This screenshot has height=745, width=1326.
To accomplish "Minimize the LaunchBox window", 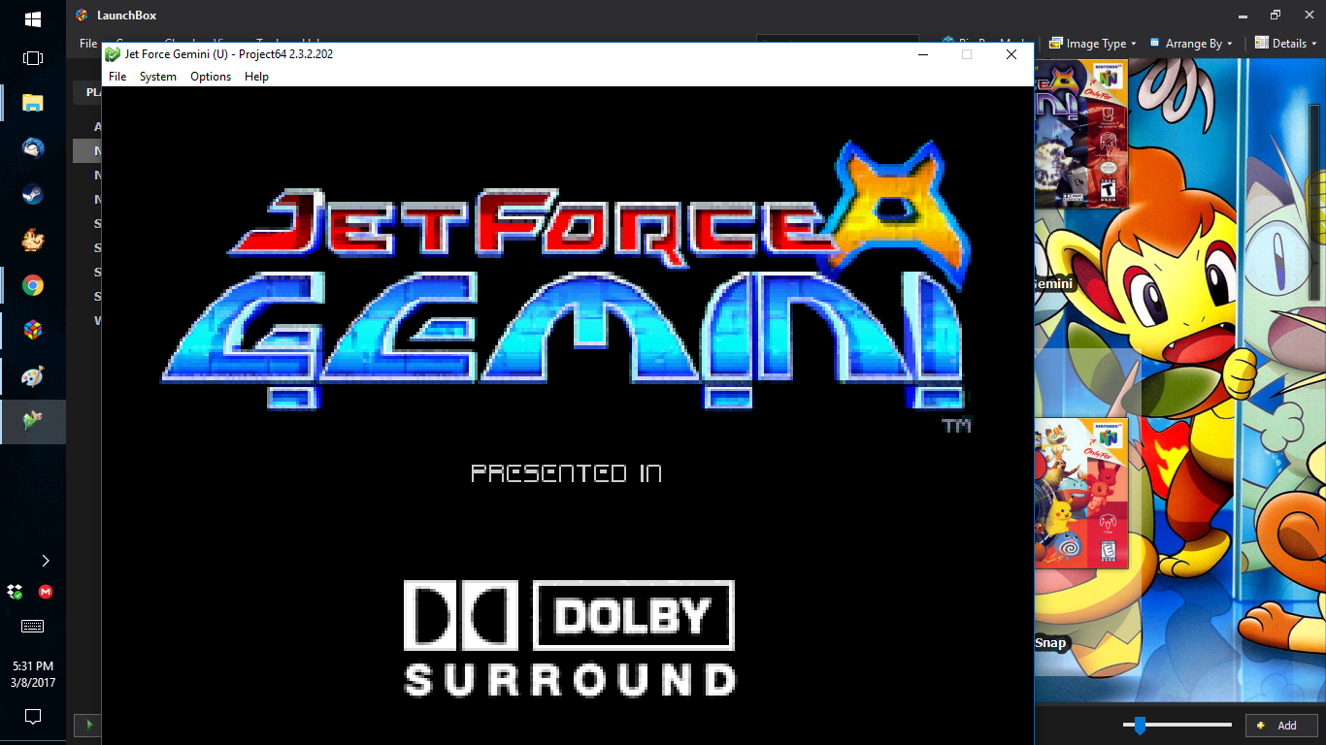I will click(x=1243, y=15).
